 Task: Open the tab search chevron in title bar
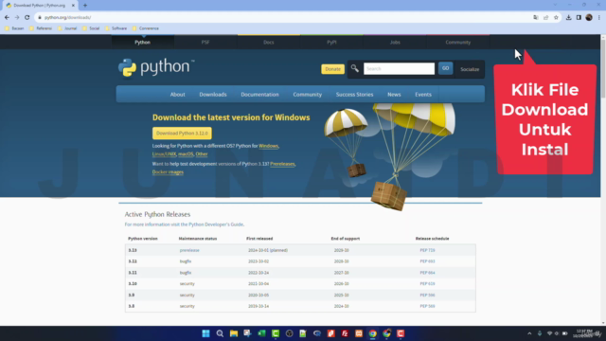click(x=556, y=5)
